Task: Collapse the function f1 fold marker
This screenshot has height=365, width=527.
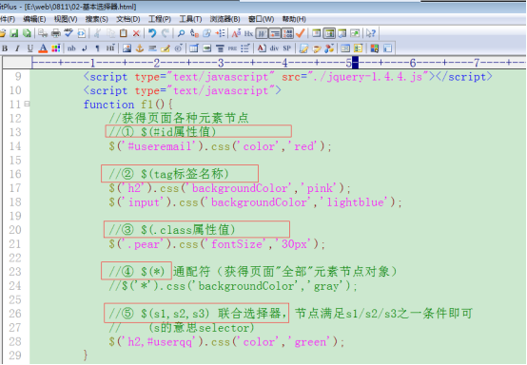Action: (27, 105)
